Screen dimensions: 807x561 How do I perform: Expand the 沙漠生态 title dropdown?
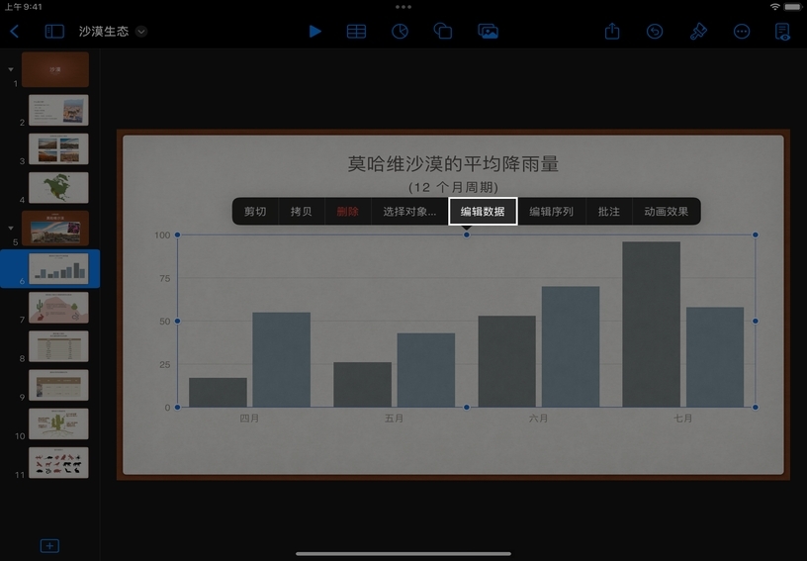click(141, 32)
